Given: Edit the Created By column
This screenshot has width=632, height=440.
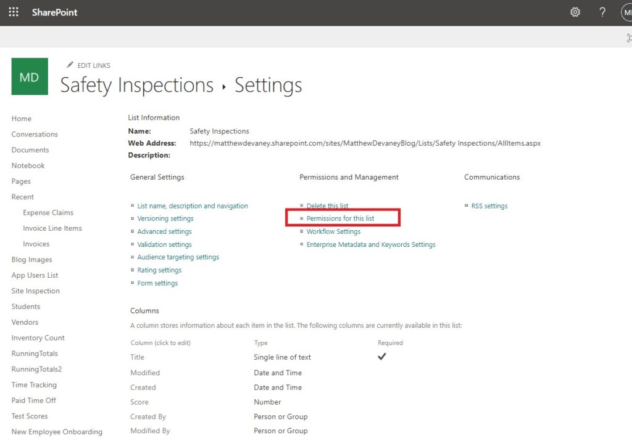Looking at the screenshot, I should point(148,417).
